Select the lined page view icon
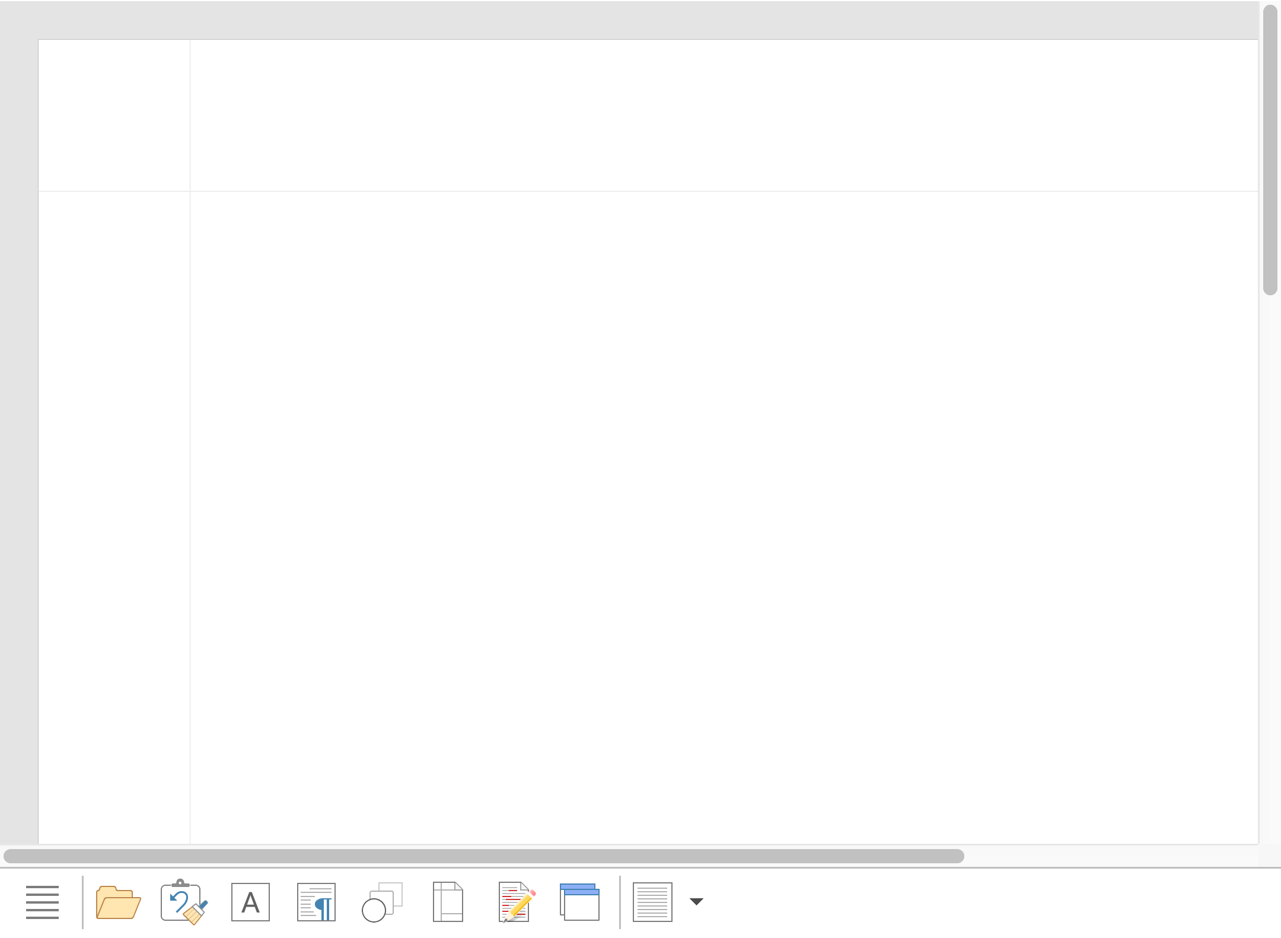The width and height of the screenshot is (1281, 938). coord(652,902)
